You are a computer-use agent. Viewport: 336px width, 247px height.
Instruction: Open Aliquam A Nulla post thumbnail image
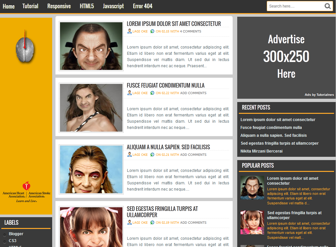tap(91, 170)
